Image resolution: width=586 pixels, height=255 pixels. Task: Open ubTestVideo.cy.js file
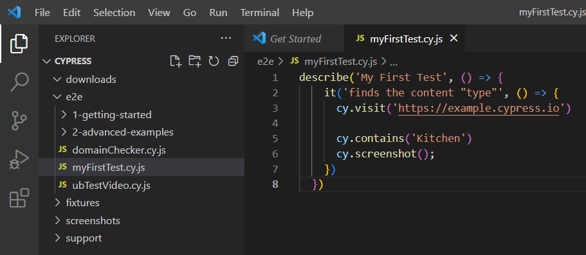[142, 185]
